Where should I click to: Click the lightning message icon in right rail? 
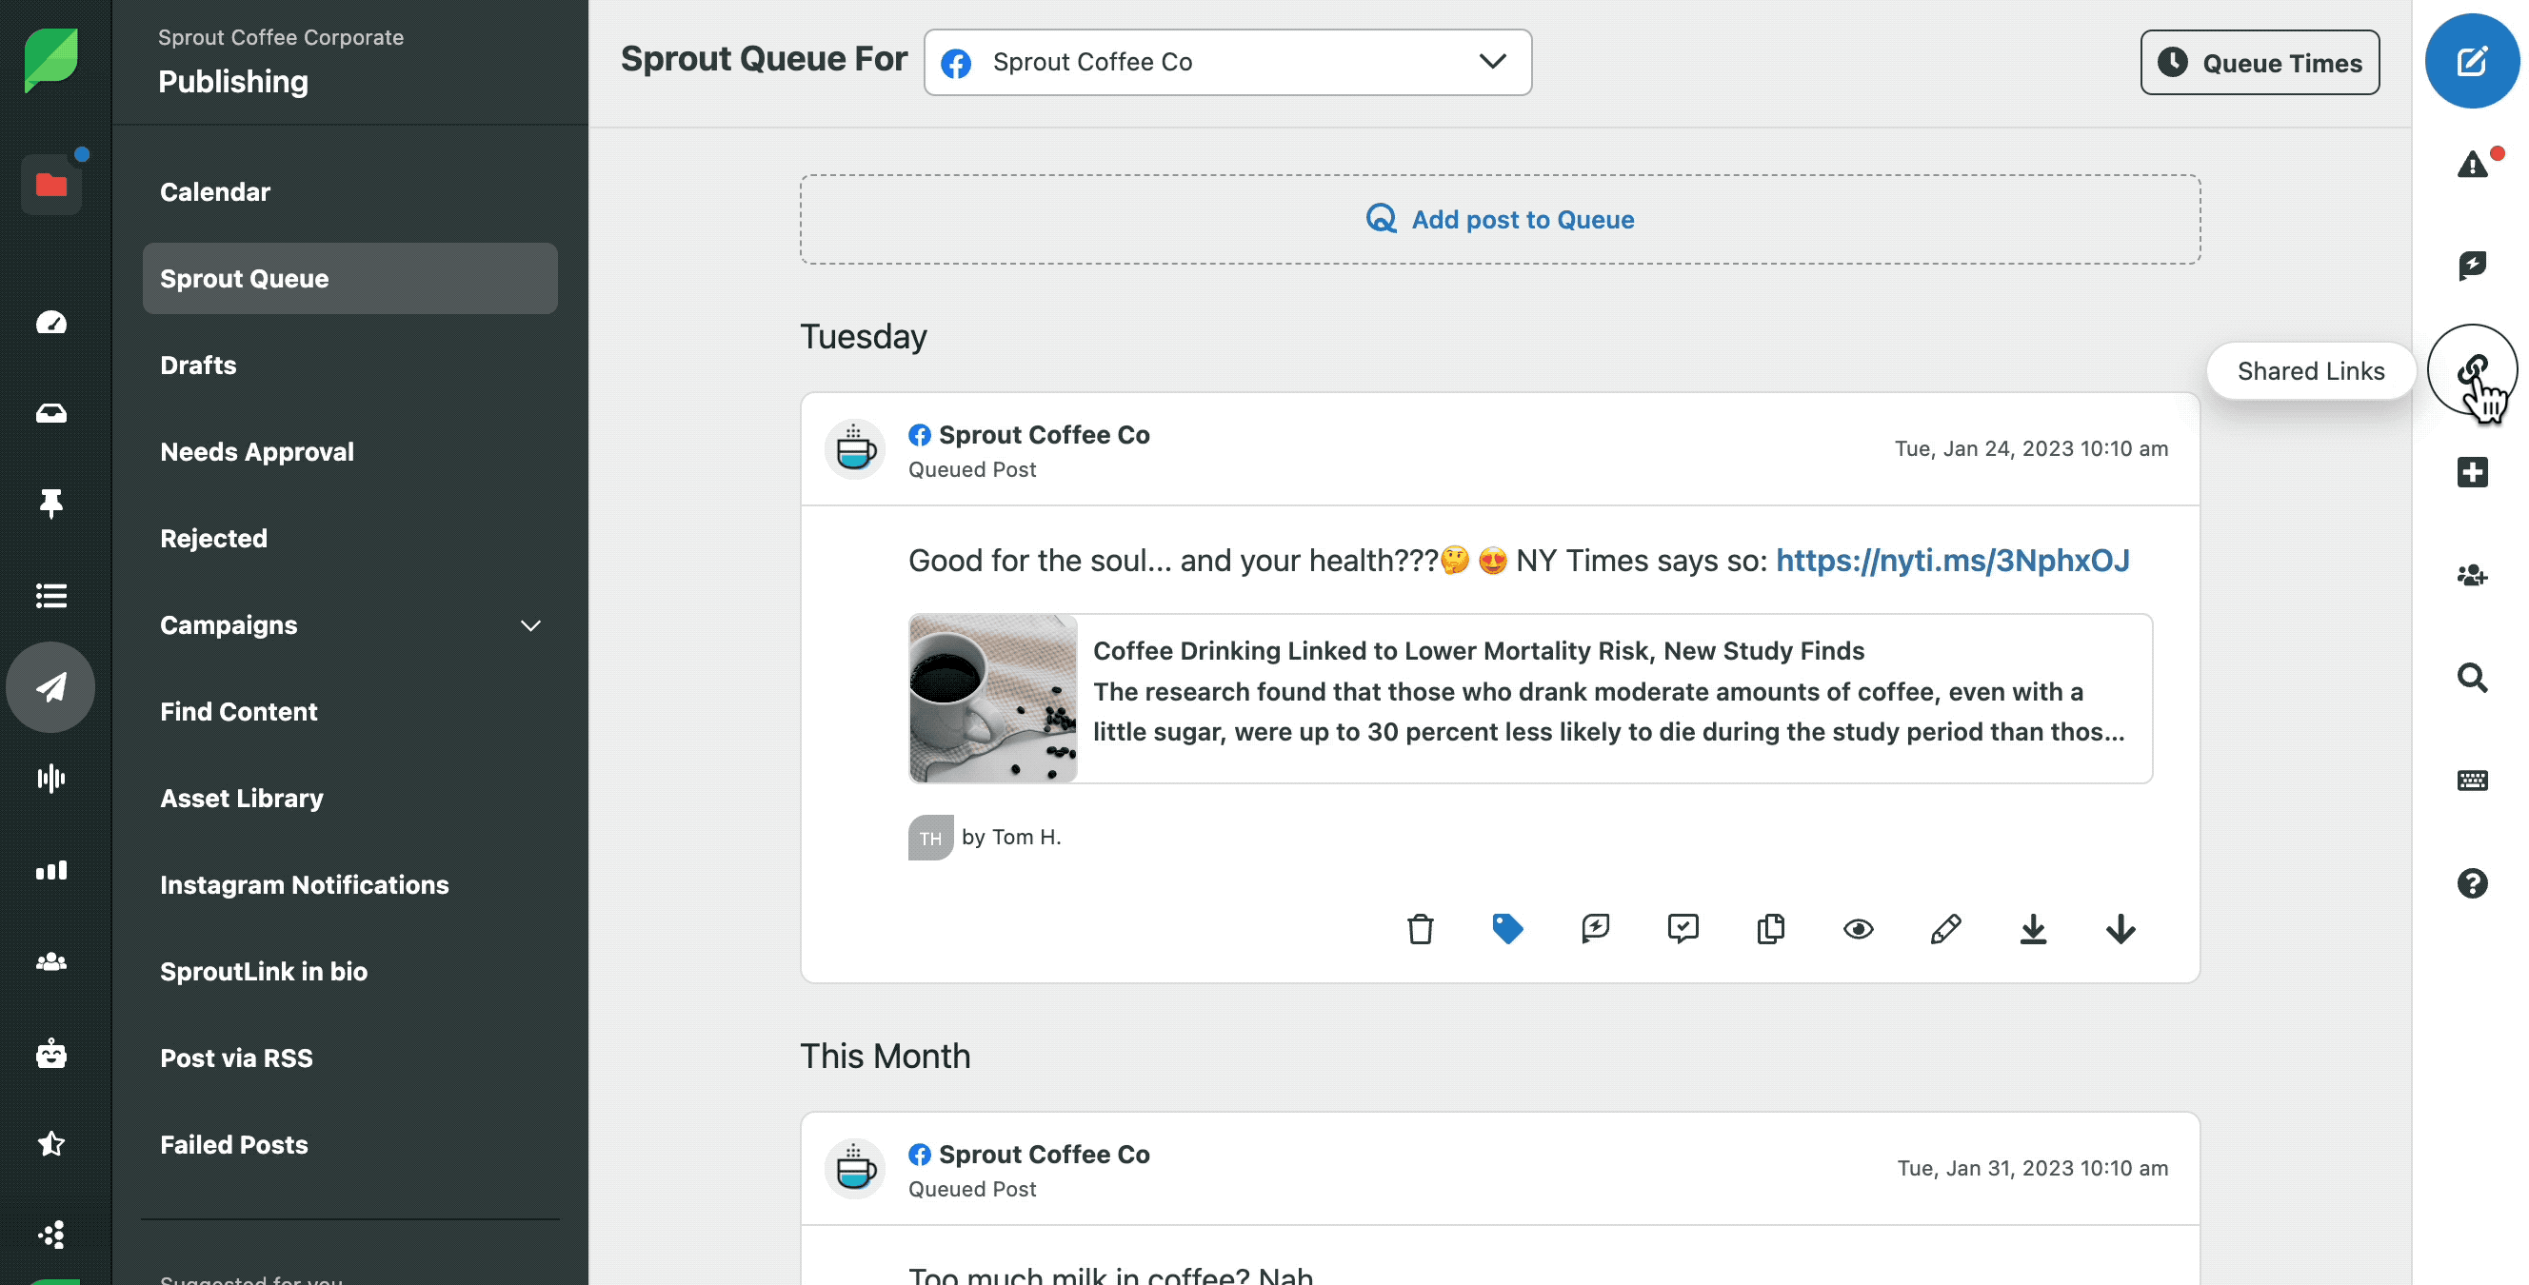tap(2472, 265)
